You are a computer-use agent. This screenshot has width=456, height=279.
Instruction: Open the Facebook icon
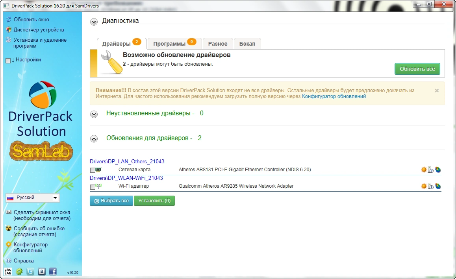coord(53,272)
